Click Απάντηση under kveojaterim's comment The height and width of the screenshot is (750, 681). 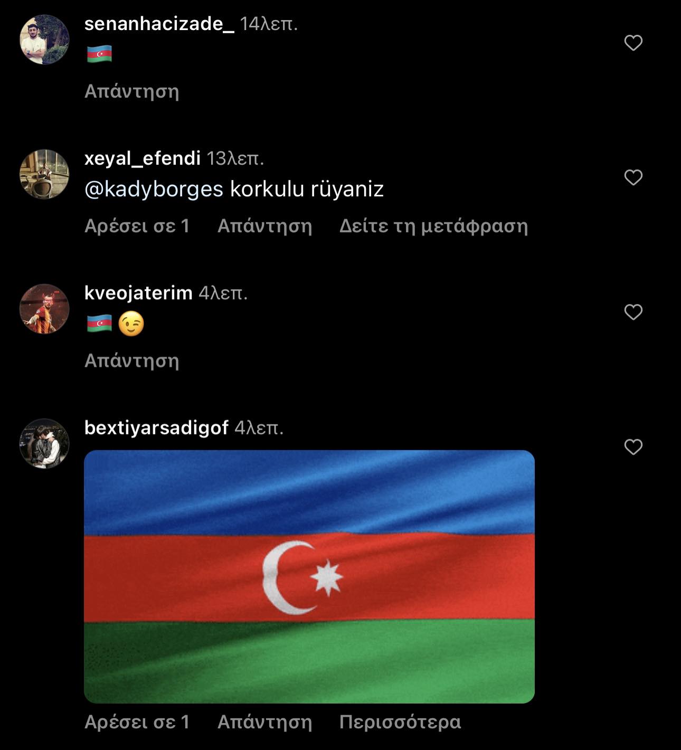tap(132, 361)
